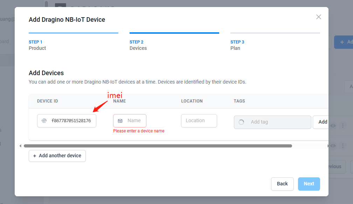
Task: Select Step 2 Devices tab
Action: (x=174, y=42)
